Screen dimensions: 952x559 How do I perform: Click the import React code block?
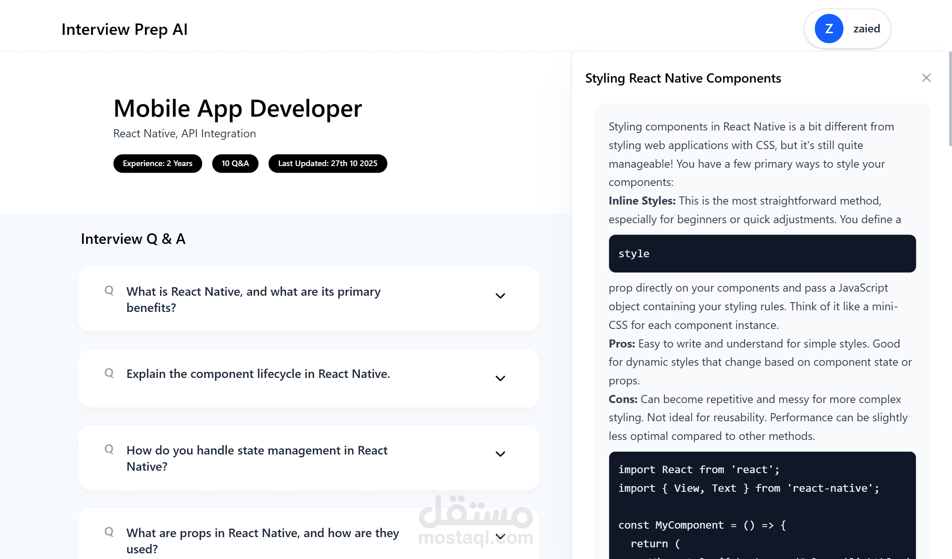[762, 506]
